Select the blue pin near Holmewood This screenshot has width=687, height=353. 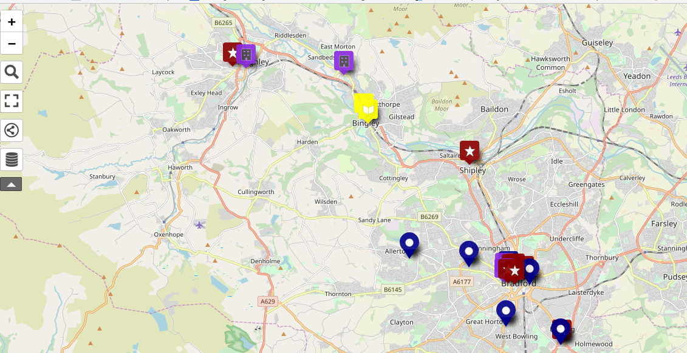[x=561, y=330]
